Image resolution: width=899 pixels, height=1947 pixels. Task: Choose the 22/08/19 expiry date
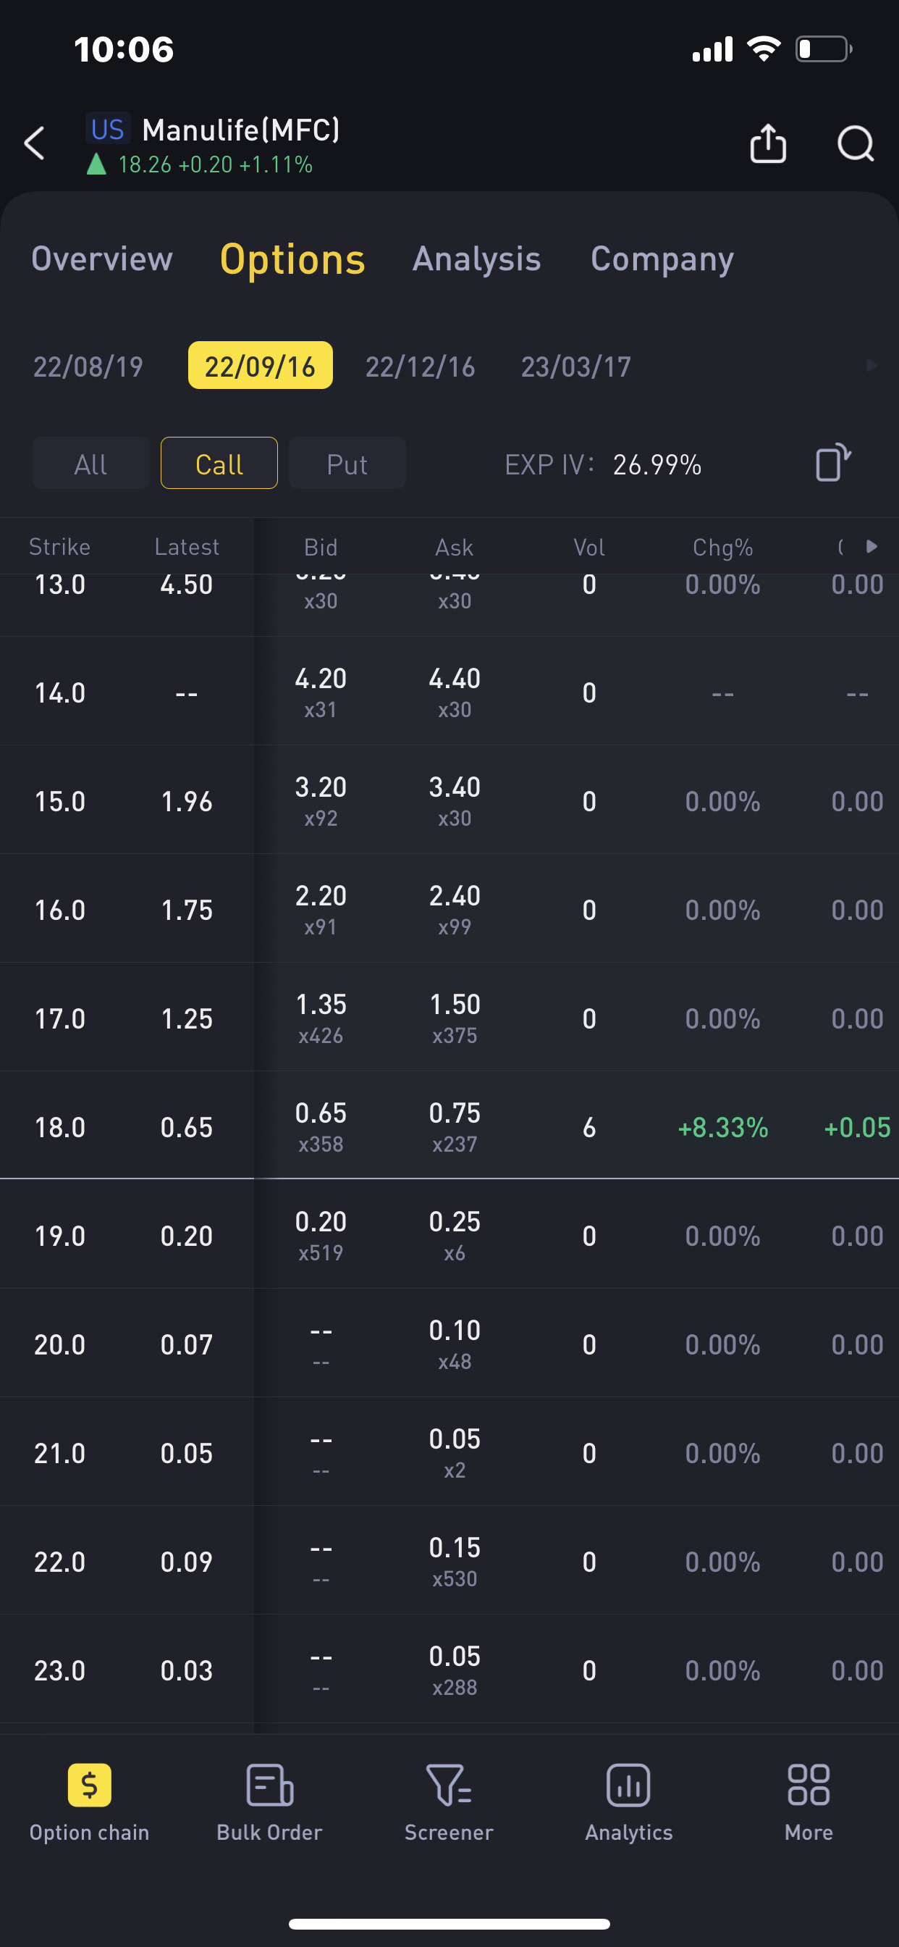88,367
